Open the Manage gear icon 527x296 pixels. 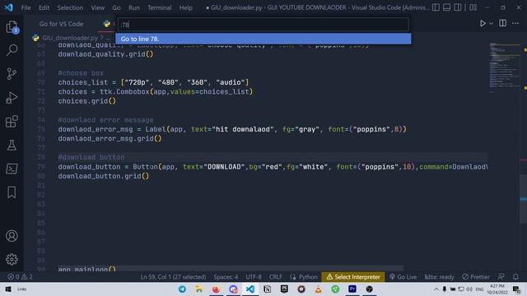tap(12, 259)
